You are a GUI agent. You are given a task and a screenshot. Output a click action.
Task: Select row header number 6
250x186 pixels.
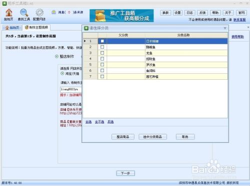[x=90, y=71]
